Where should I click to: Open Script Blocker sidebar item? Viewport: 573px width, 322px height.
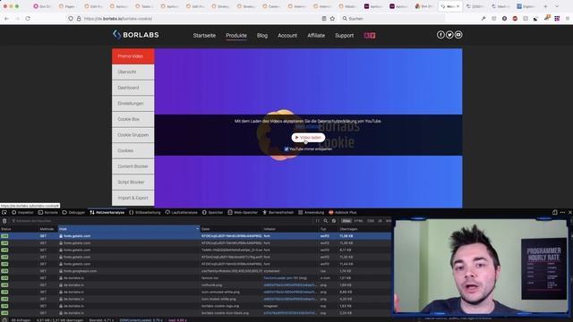pyautogui.click(x=133, y=182)
